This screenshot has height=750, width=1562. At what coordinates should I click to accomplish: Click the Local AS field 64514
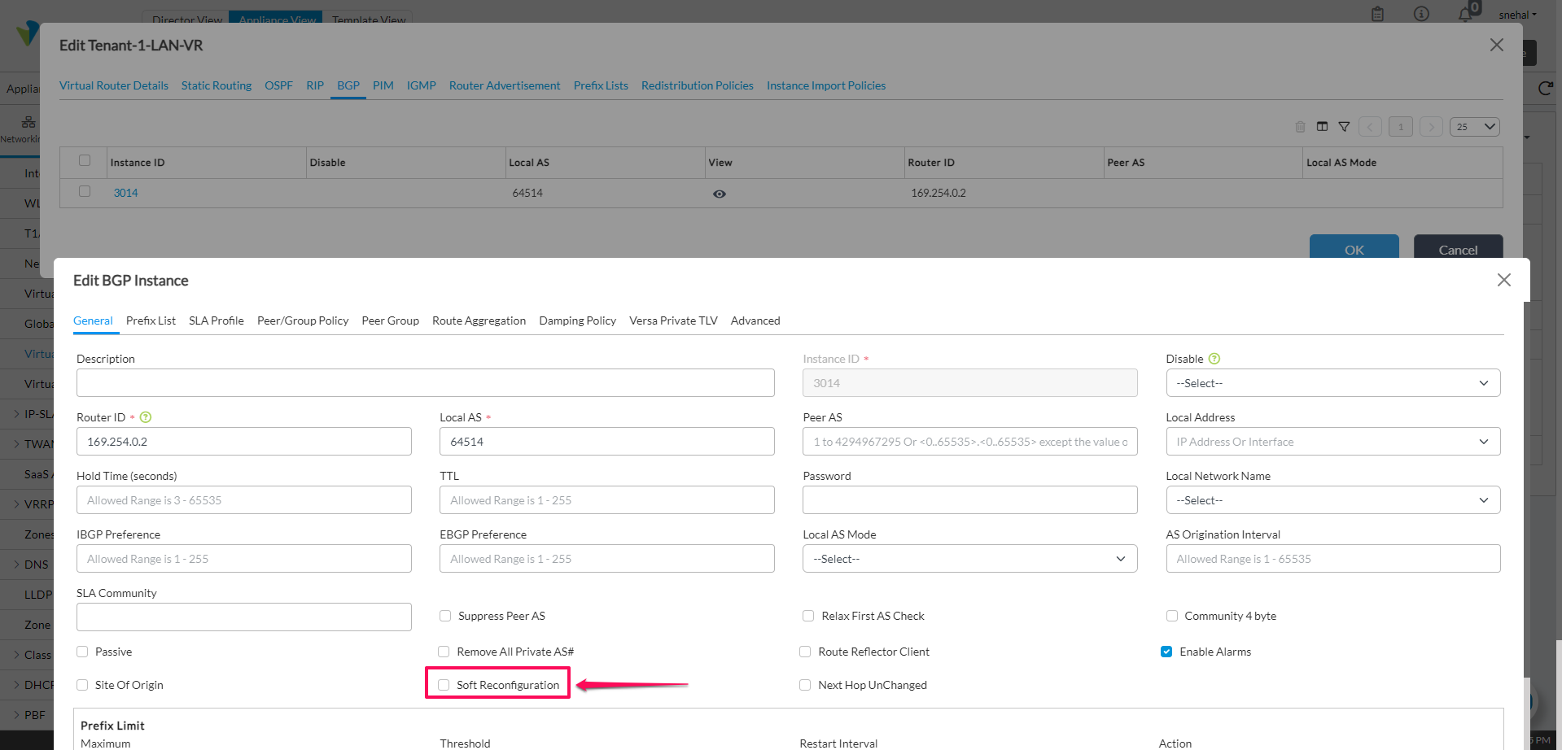click(607, 442)
